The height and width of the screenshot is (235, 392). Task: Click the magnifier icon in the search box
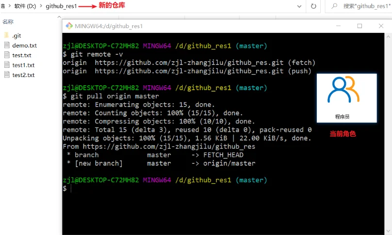coord(334,6)
